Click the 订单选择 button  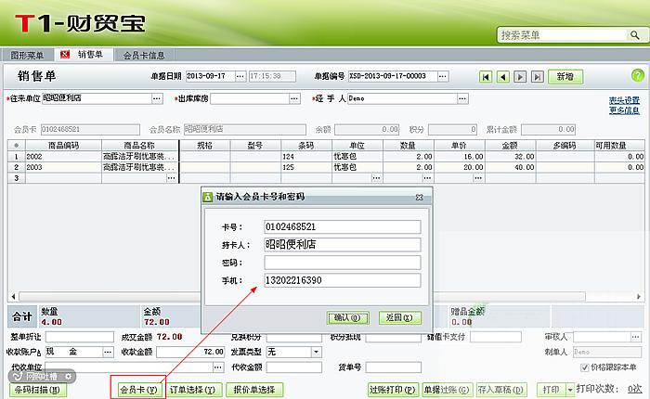click(x=193, y=390)
